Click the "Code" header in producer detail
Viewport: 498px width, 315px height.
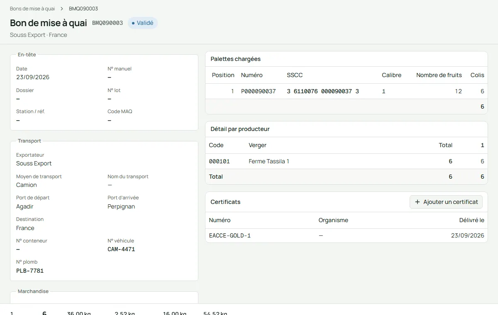pos(216,145)
